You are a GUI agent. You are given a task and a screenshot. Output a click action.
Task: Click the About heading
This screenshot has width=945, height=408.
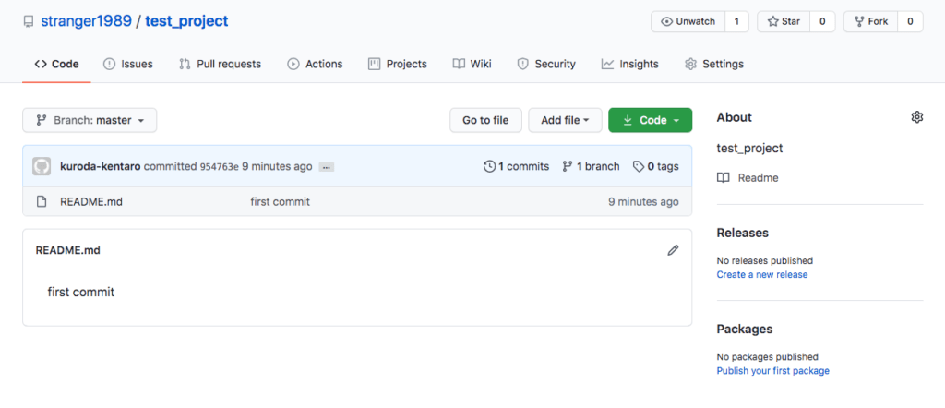click(x=734, y=117)
